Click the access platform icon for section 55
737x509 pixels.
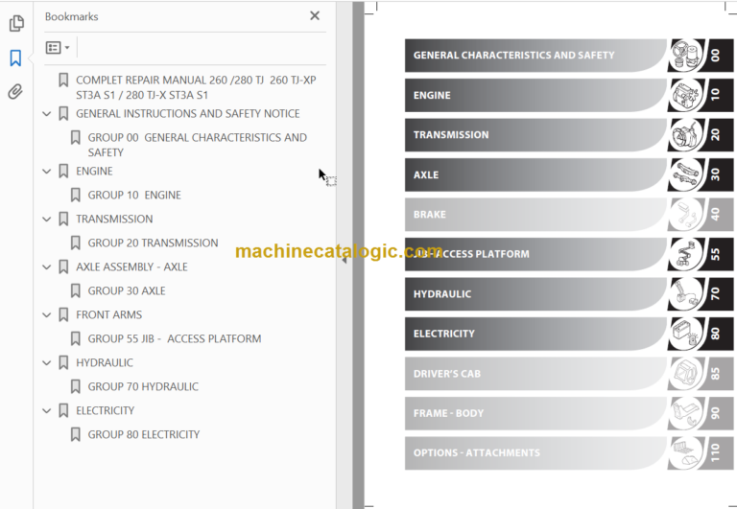pos(685,254)
